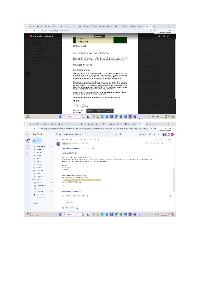Go back to inbox with email toolbar arrow
This screenshot has width=200, height=283.
pyautogui.click(x=58, y=139)
